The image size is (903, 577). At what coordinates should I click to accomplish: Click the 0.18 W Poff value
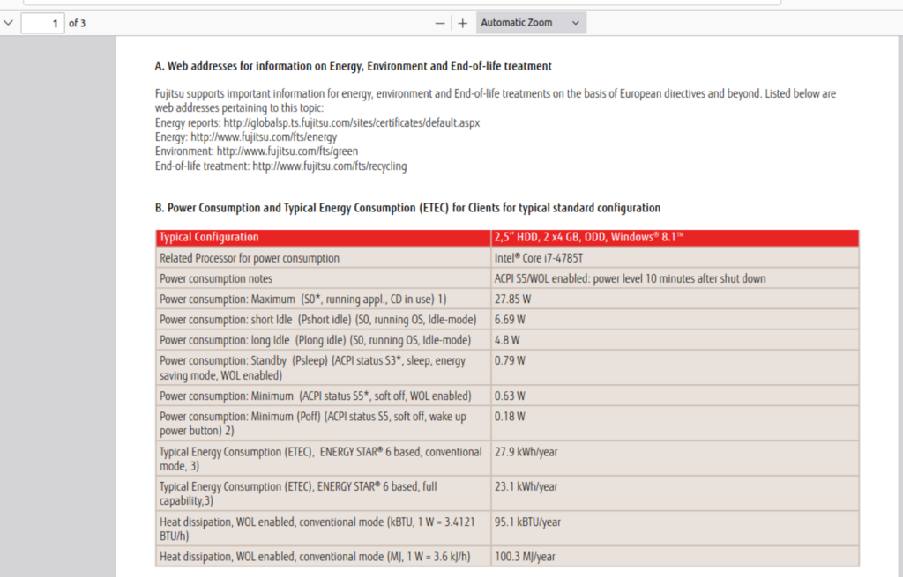point(511,417)
